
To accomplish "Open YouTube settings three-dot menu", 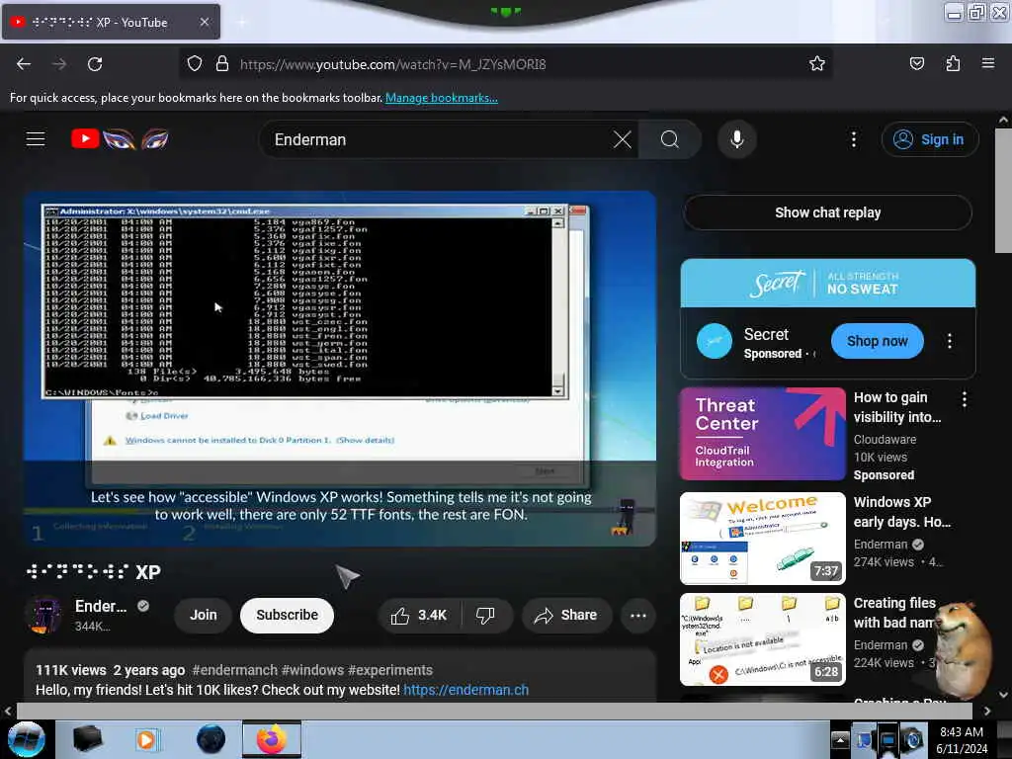I will click(854, 139).
